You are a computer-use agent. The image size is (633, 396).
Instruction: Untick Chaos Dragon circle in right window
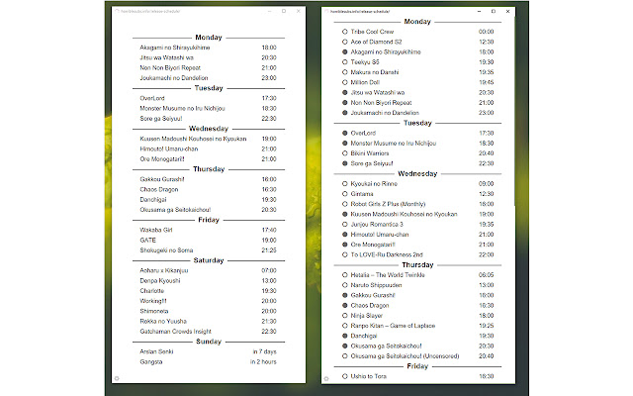tap(345, 306)
